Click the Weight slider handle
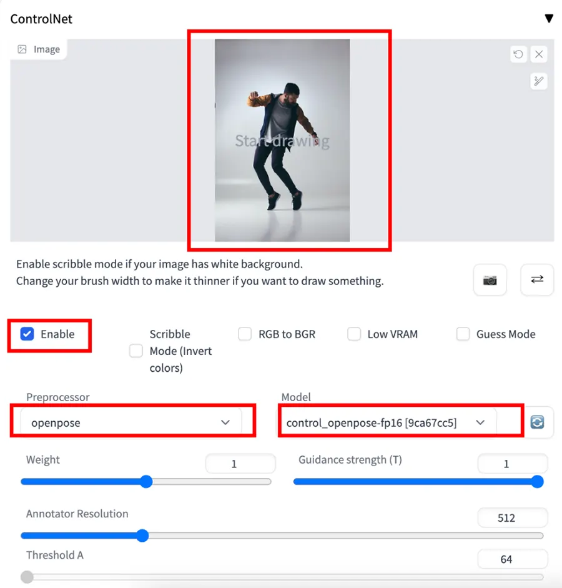The image size is (562, 588). (145, 482)
